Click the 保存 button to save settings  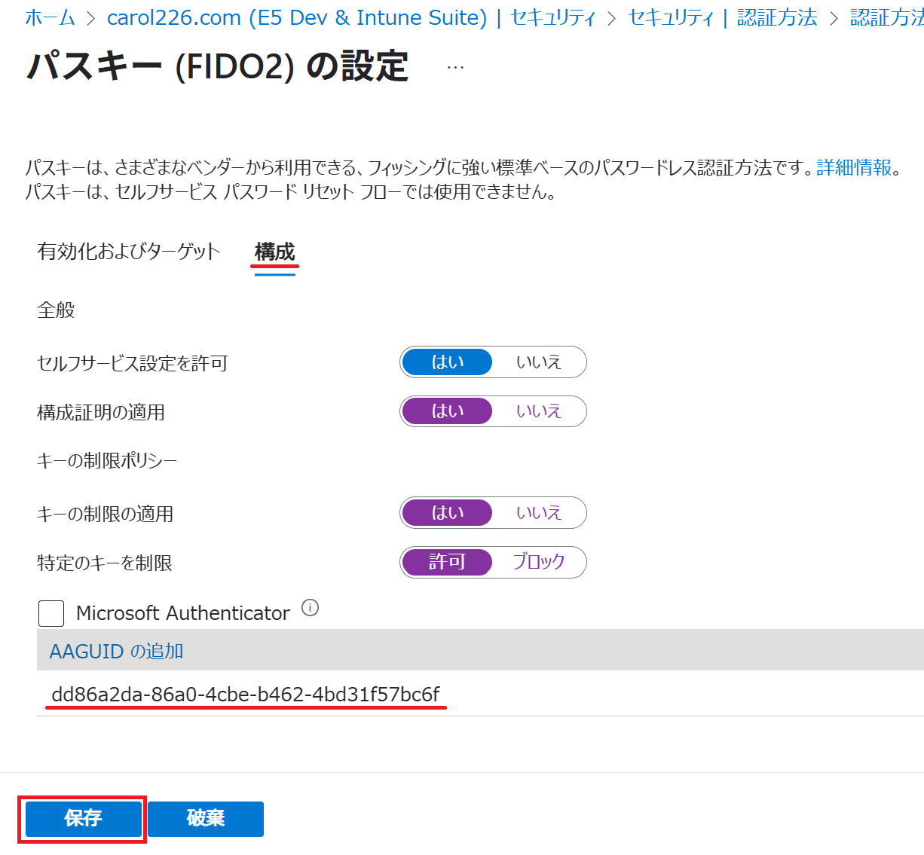81,819
